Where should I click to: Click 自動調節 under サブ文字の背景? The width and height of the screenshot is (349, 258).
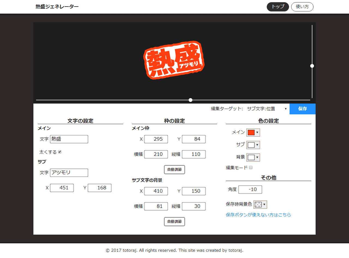174,222
